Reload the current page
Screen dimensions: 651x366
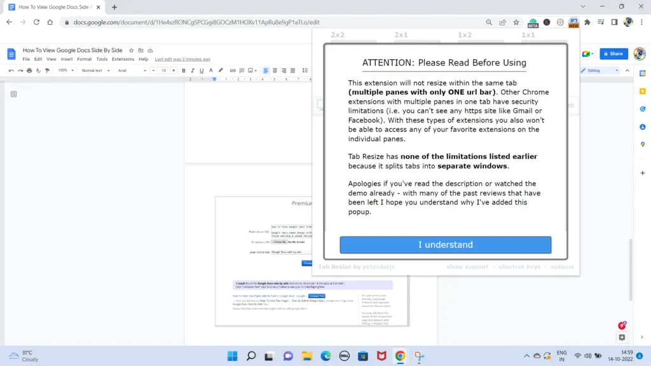click(x=36, y=22)
